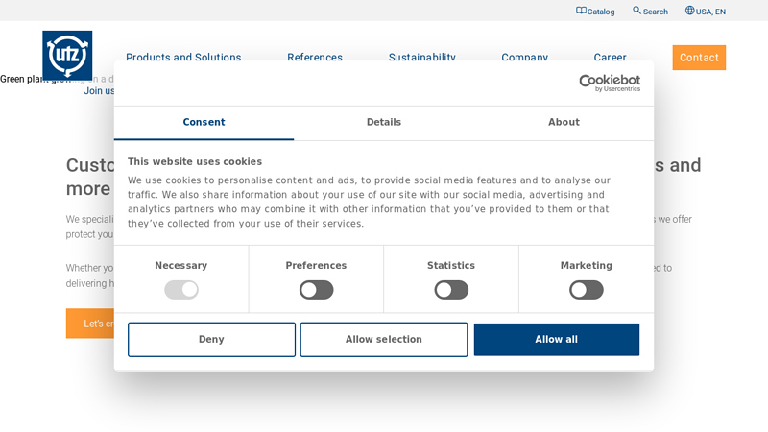Enable the Statistics cookies toggle
The image size is (768, 432).
[x=451, y=290]
